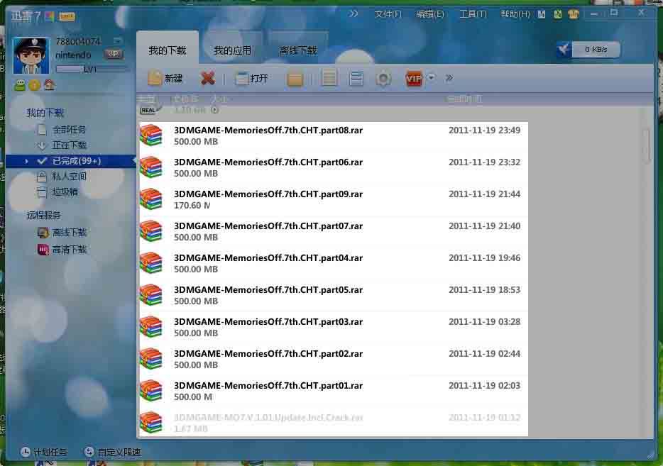
Task: Click the red VIP toolbar icon
Action: [x=414, y=78]
